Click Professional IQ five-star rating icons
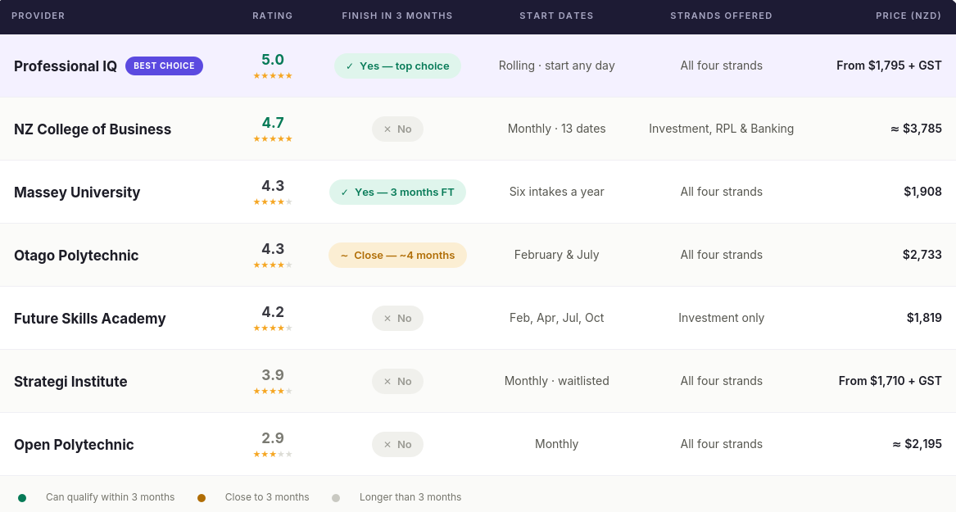The height and width of the screenshot is (512, 956). tap(273, 75)
